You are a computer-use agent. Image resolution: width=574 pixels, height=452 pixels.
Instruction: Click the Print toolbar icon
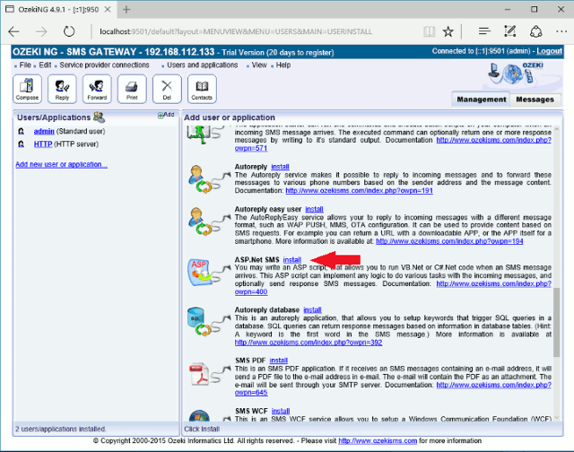click(132, 89)
